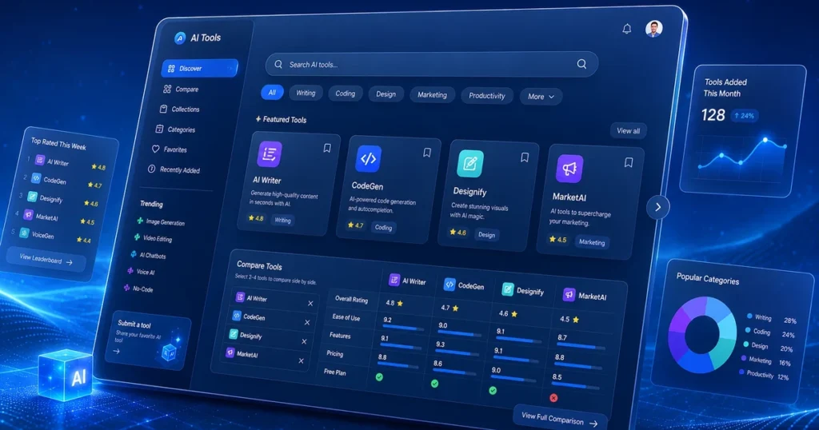This screenshot has height=430, width=819.
Task: Focus the Search AI tools field
Action: pyautogui.click(x=431, y=64)
